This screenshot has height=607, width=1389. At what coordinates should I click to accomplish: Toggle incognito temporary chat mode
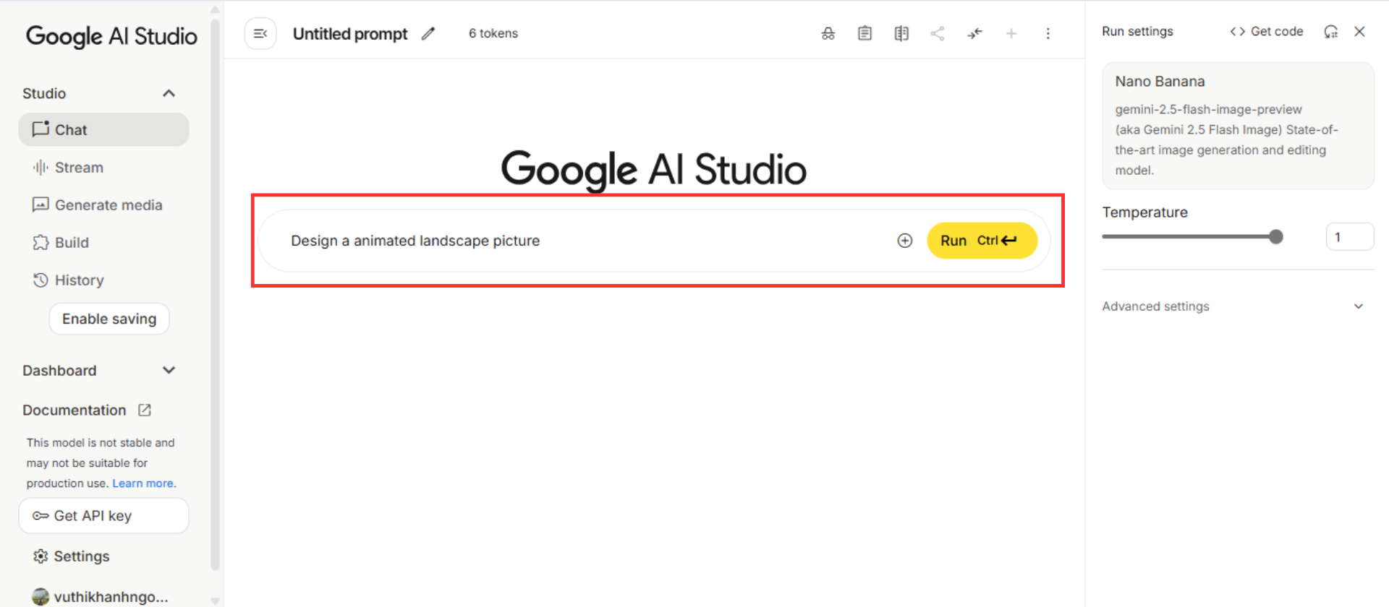(x=828, y=33)
